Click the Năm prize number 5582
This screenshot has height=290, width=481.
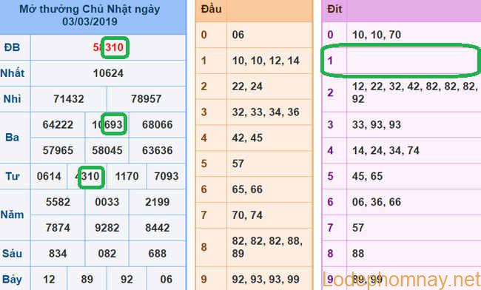coord(58,202)
